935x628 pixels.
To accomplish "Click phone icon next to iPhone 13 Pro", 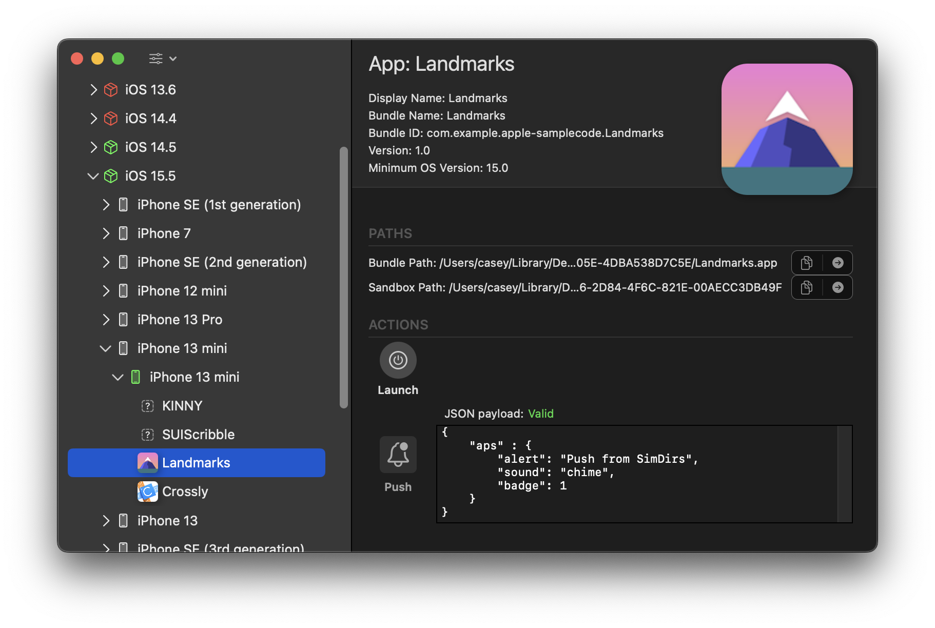I will (123, 320).
